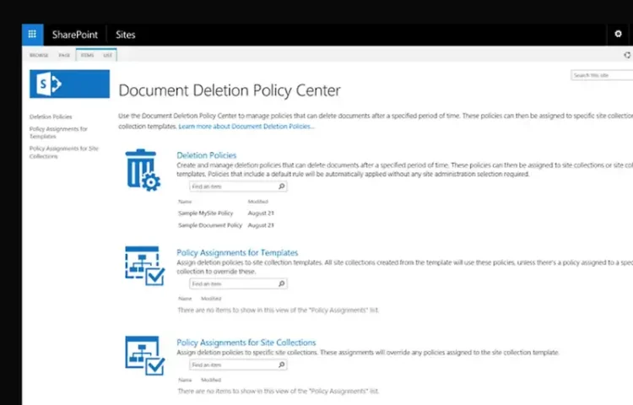Click the Policy Assignments for Site Collections icon
Viewport: 633px width, 405px height.
(x=144, y=355)
